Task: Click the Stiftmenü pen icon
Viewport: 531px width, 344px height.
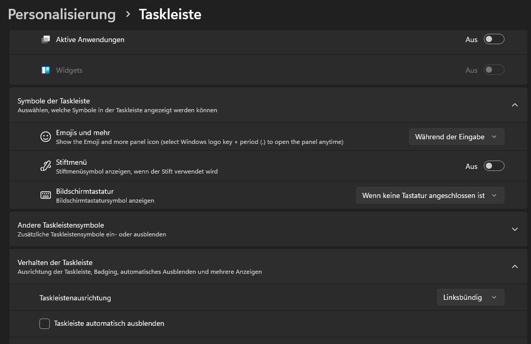Action: pos(46,166)
